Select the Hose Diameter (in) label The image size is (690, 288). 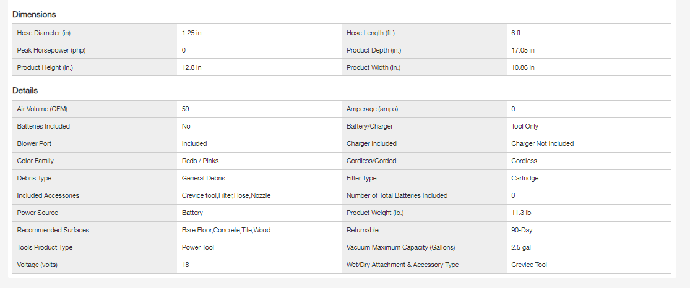[x=46, y=33]
